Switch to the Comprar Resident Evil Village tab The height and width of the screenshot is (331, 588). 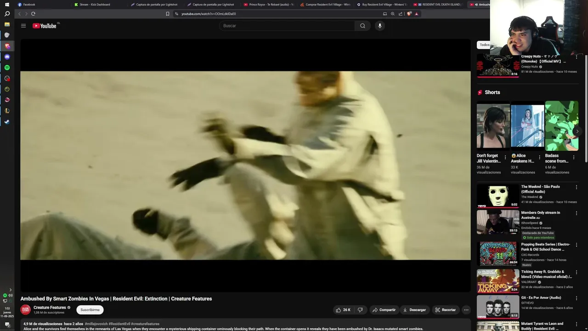(325, 4)
